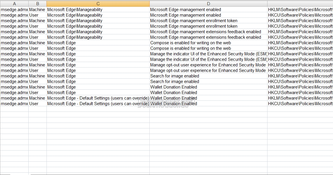Click HKCU registry cell in Default Settings row
Viewport: 333px width, 175px height.
click(x=300, y=103)
